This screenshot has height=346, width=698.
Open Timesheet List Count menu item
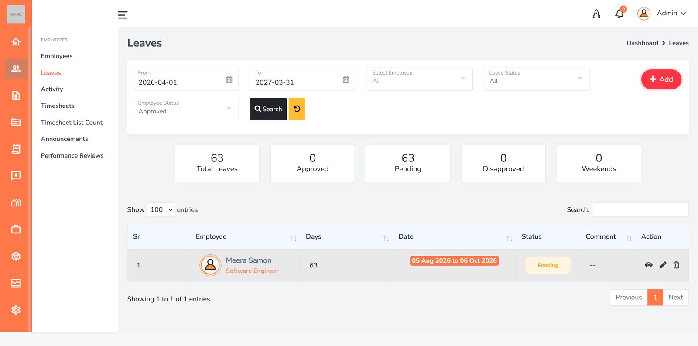[72, 123]
